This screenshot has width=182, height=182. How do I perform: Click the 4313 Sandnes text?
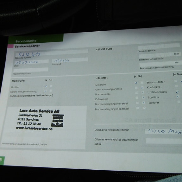[28, 119]
